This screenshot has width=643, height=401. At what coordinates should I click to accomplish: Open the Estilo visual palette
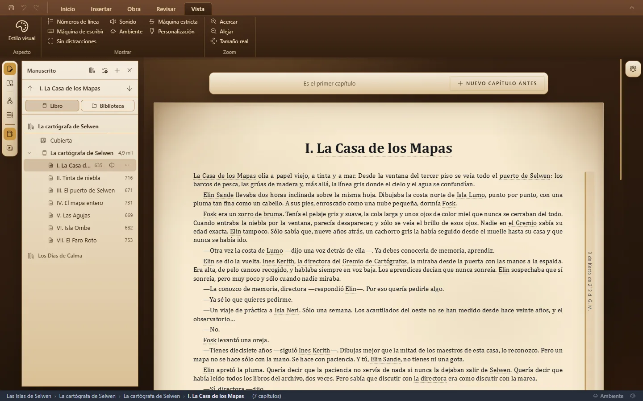22,30
